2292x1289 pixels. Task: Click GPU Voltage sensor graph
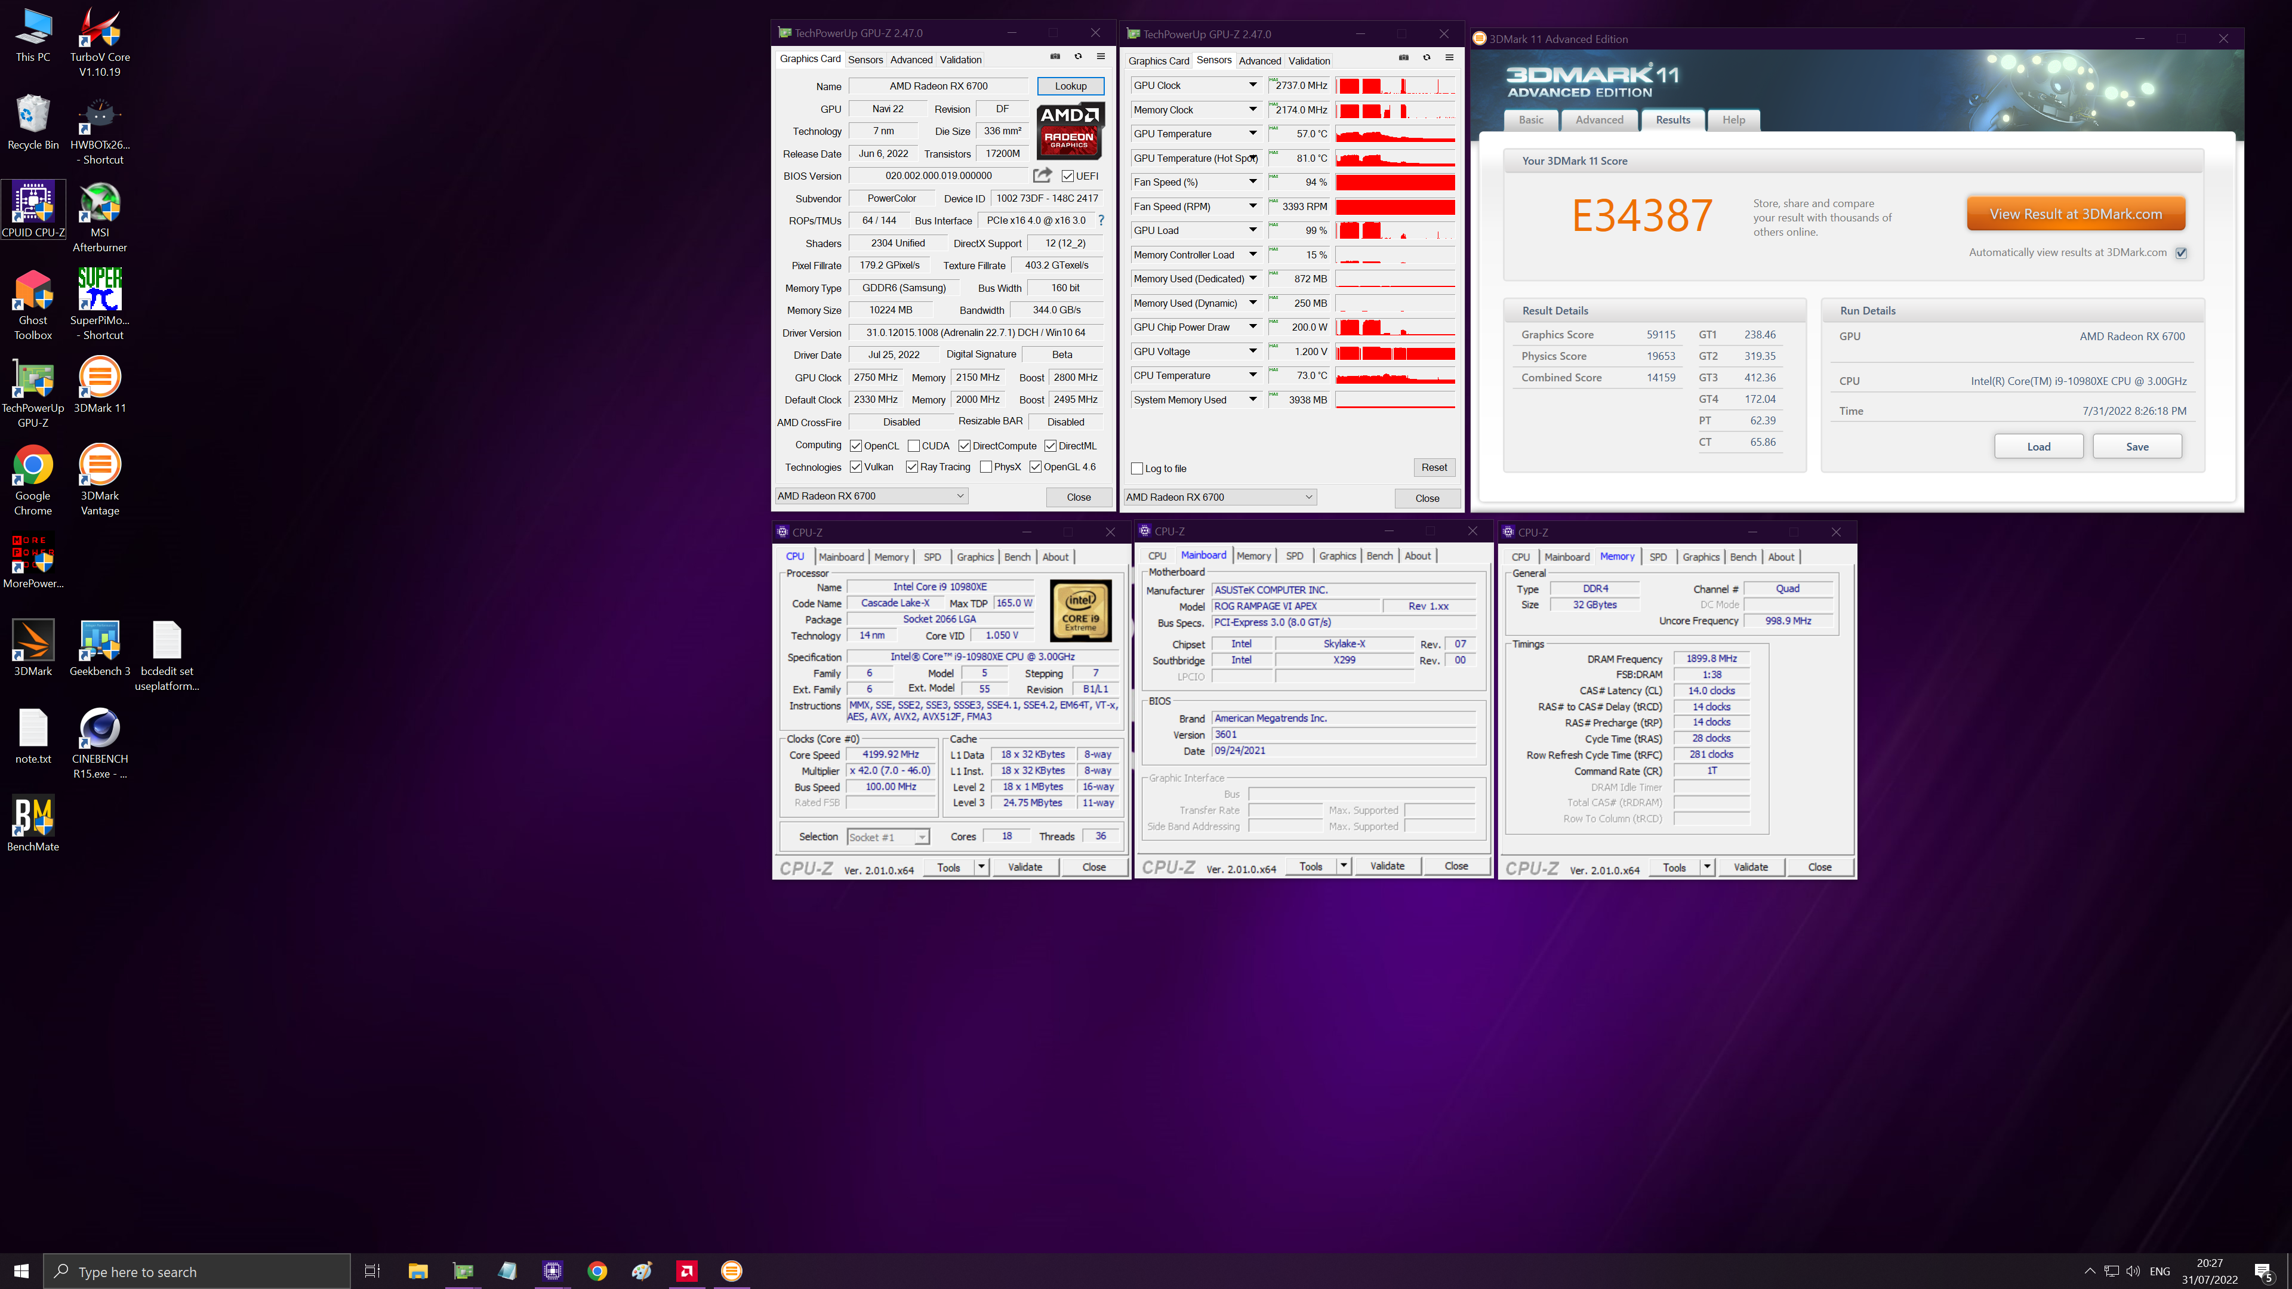coord(1395,351)
